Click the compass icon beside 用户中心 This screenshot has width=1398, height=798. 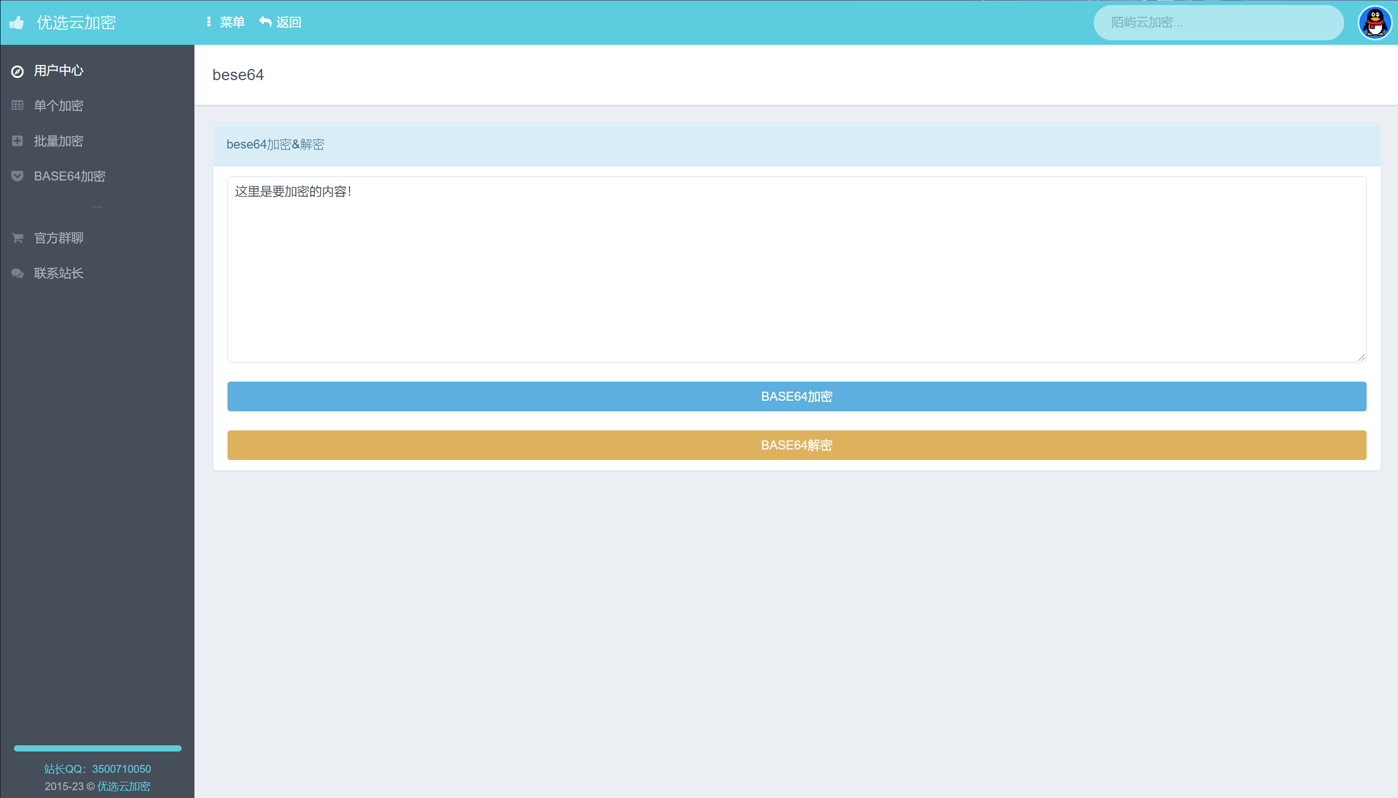pos(17,71)
